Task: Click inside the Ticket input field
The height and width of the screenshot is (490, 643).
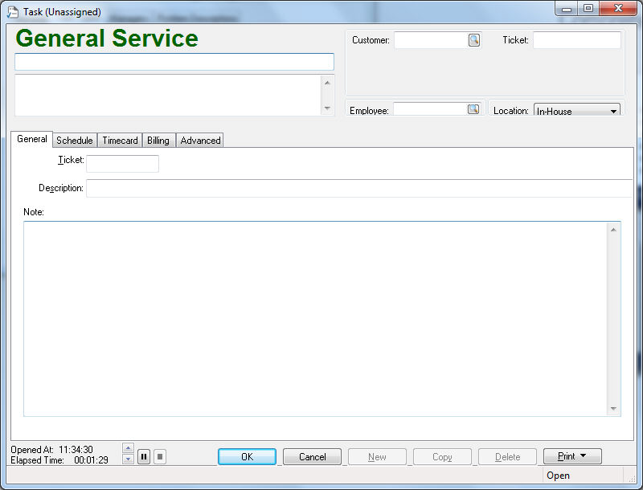Action: tap(122, 163)
